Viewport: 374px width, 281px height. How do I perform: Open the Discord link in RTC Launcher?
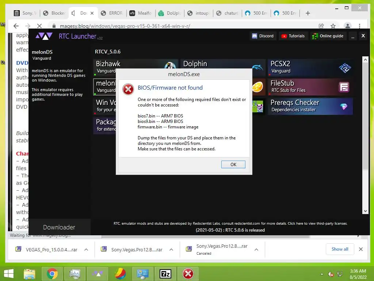tap(263, 36)
